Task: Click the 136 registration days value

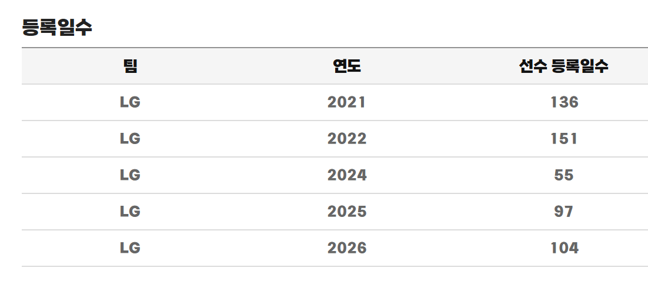Action: tap(564, 102)
